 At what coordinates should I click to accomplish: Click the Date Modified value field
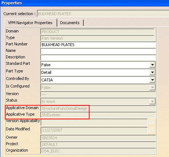(x=94, y=130)
